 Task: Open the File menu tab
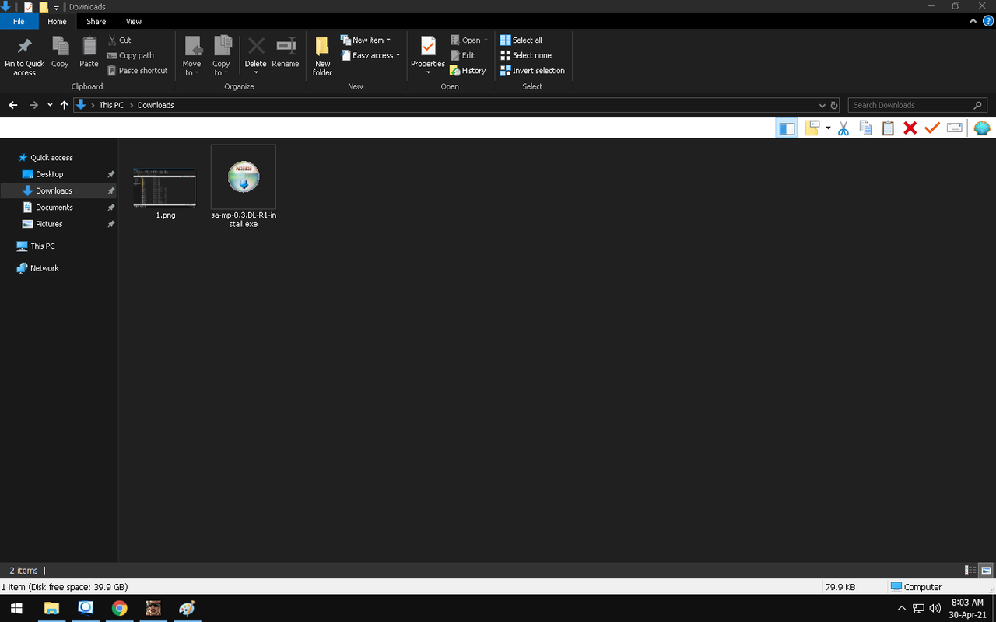point(19,22)
